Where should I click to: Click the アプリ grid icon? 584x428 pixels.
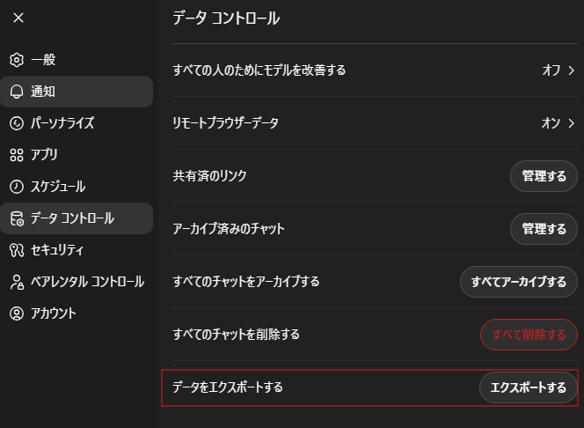tap(16, 155)
